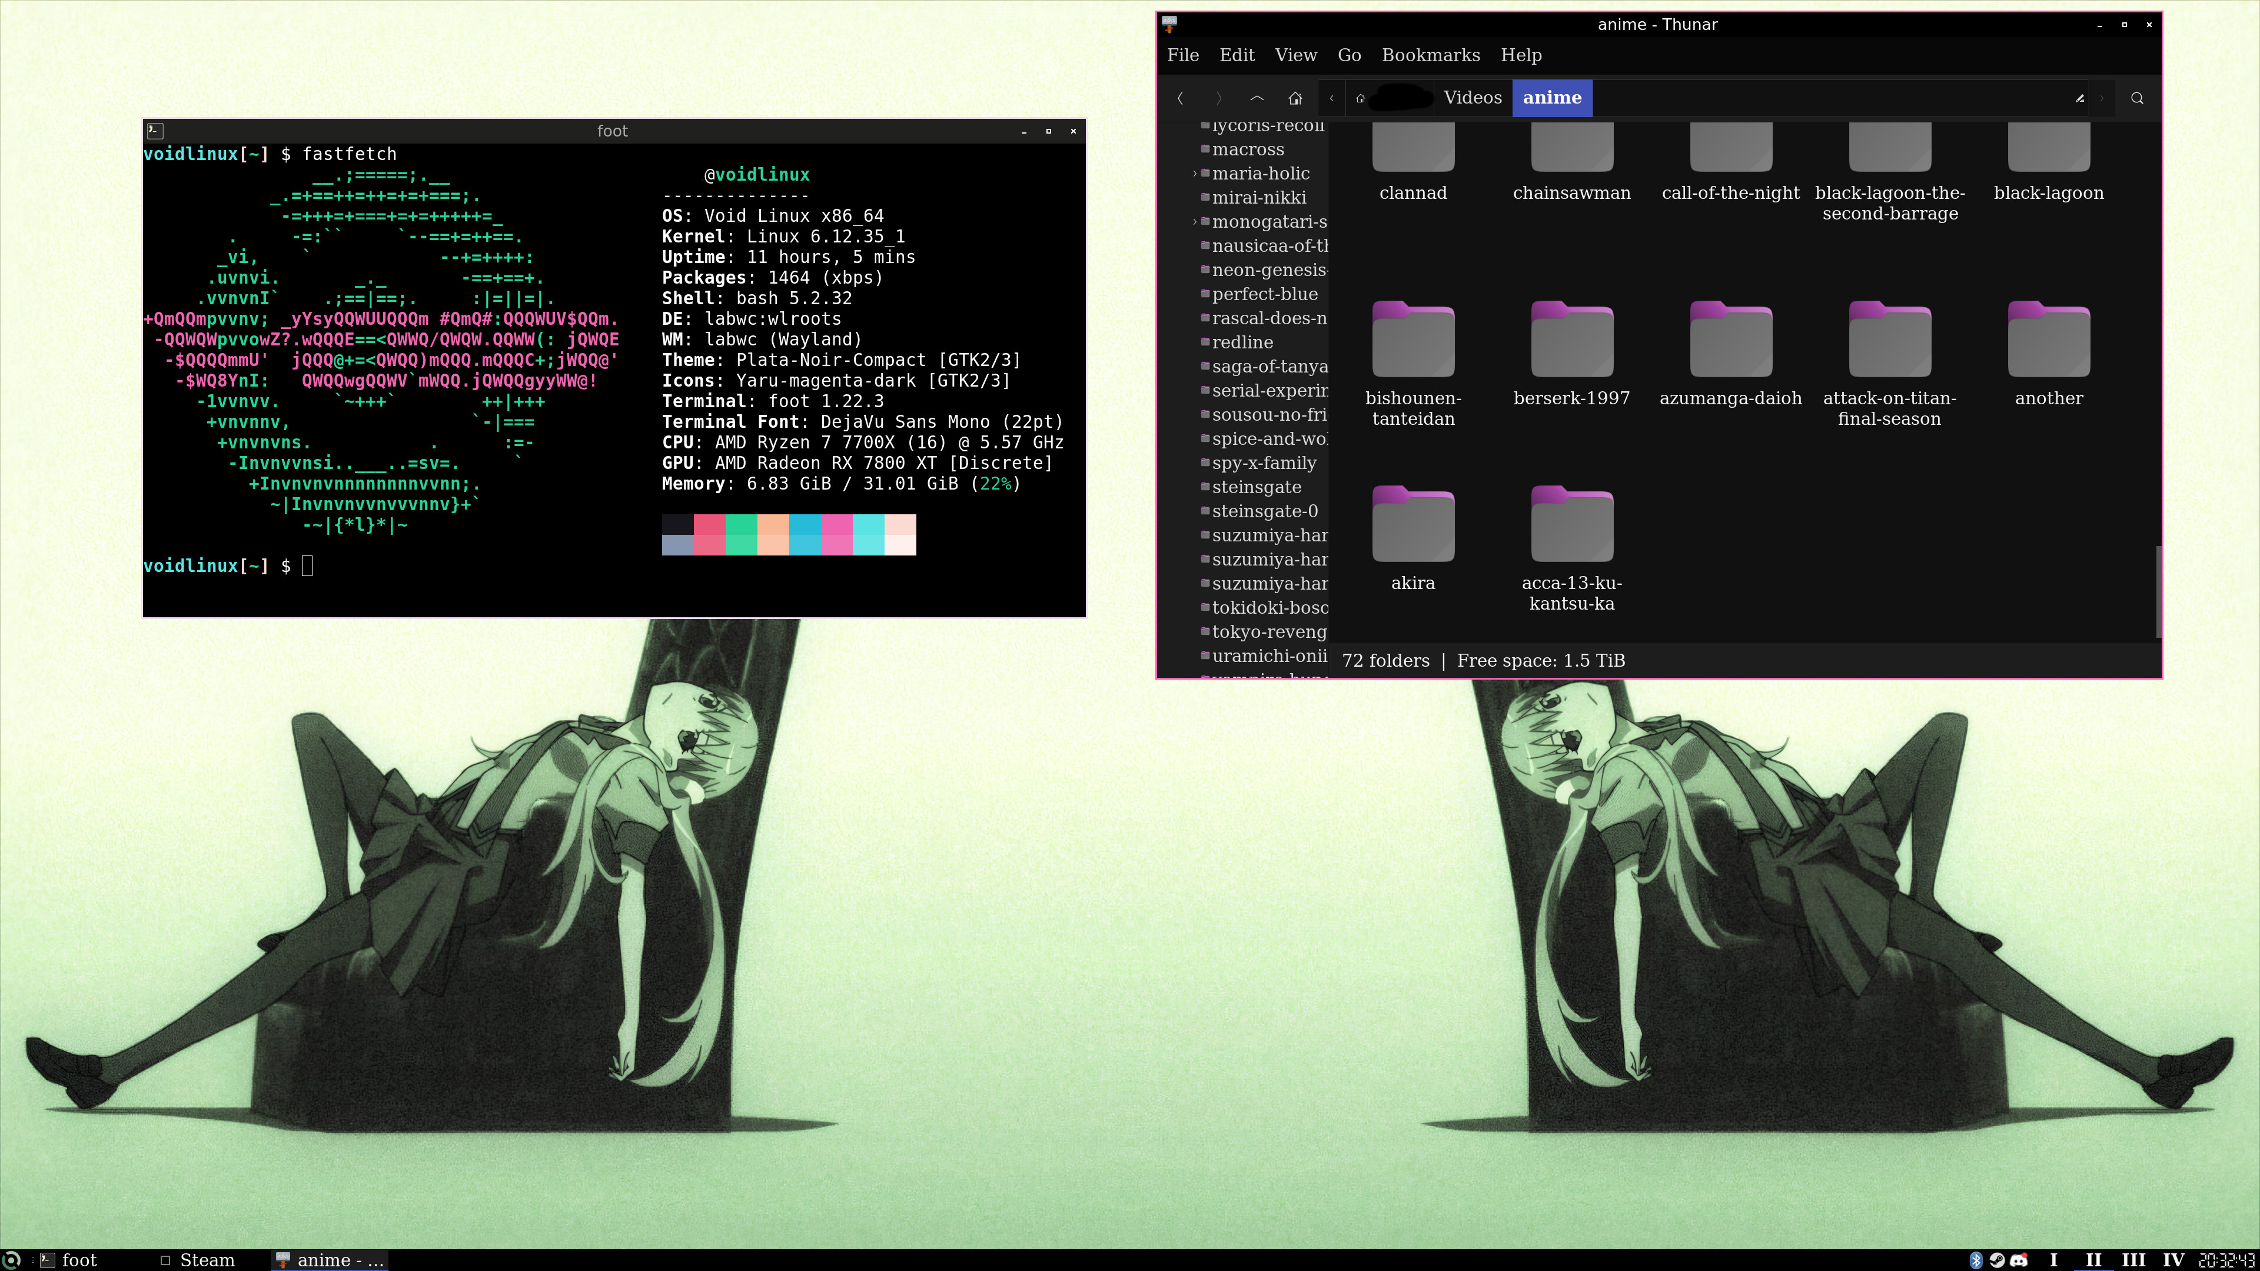Image resolution: width=2260 pixels, height=1271 pixels.
Task: Select the chainsawman folder
Action: point(1571,162)
